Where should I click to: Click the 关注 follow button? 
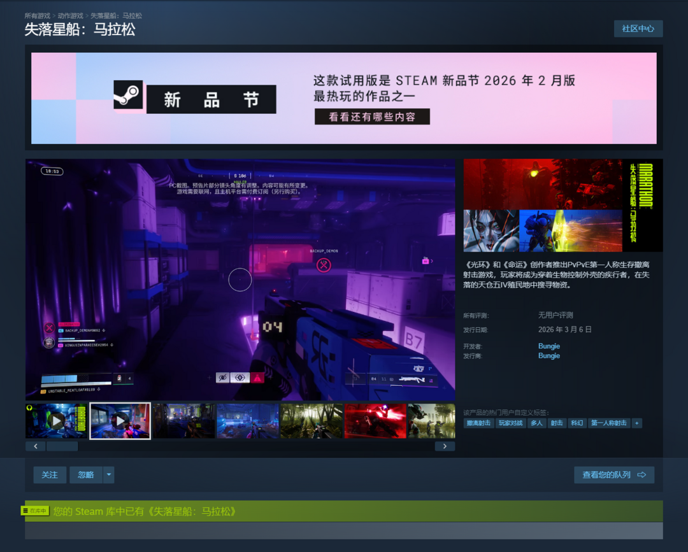tap(50, 475)
